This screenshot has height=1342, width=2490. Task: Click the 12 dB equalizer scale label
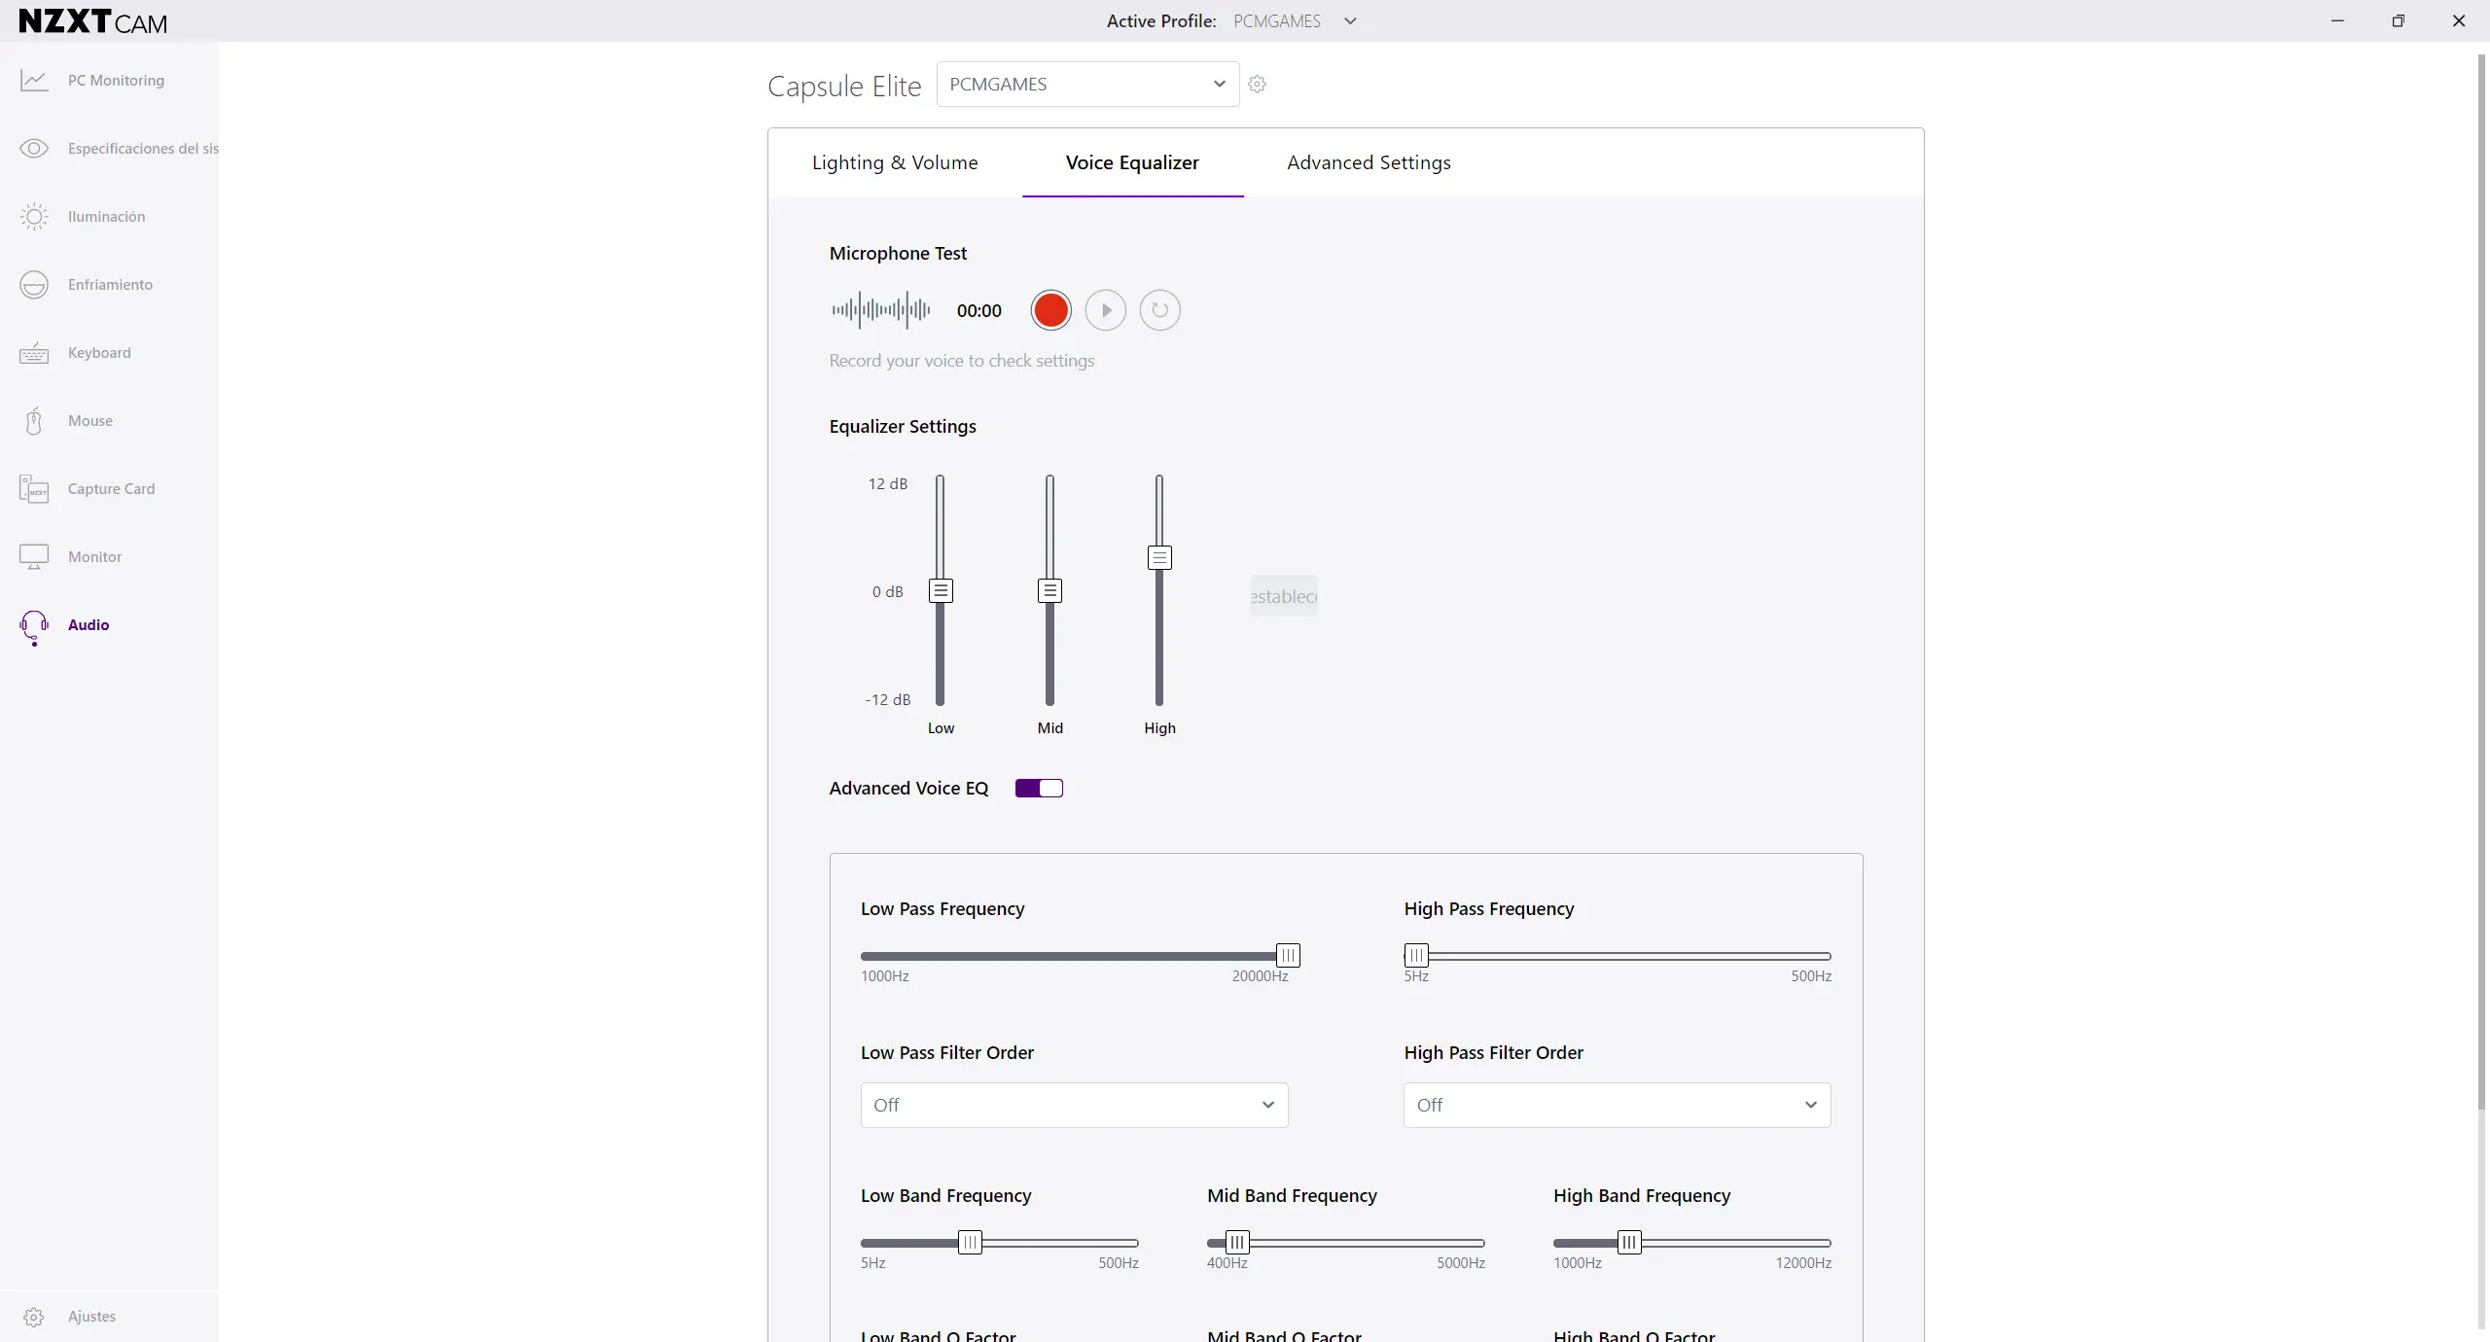pyautogui.click(x=887, y=484)
